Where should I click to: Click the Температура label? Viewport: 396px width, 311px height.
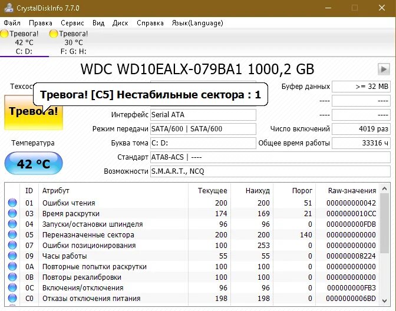pos(33,143)
